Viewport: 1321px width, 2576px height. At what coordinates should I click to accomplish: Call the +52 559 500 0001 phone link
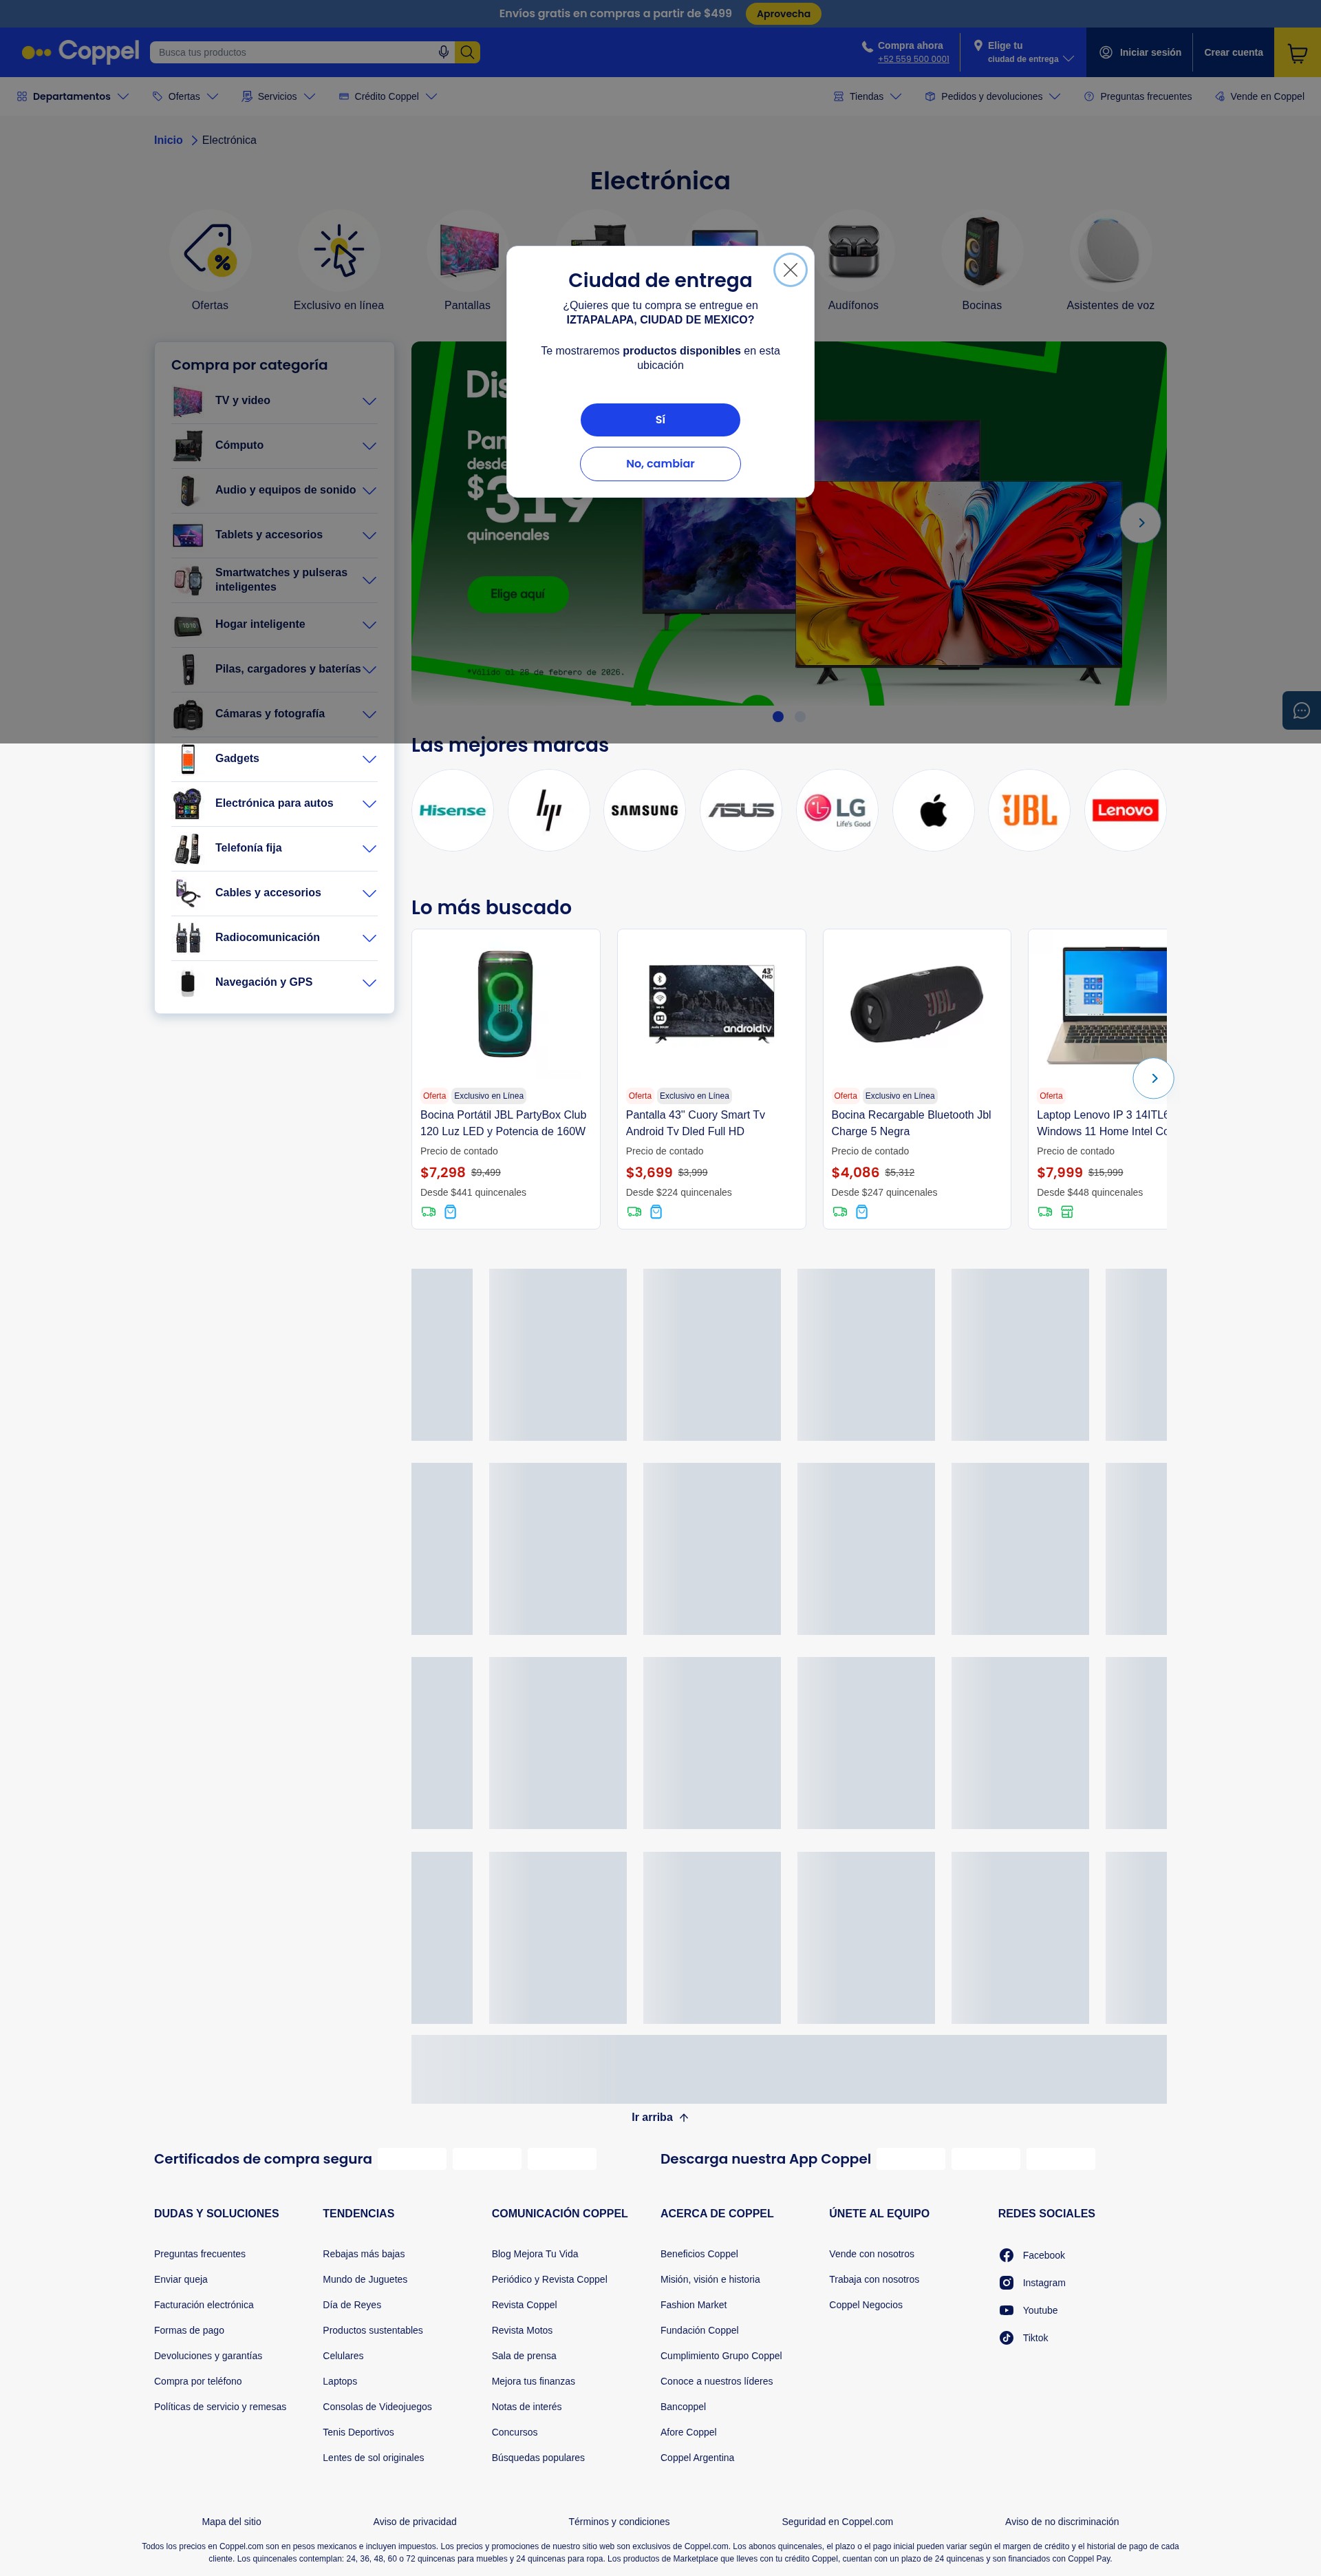[913, 59]
